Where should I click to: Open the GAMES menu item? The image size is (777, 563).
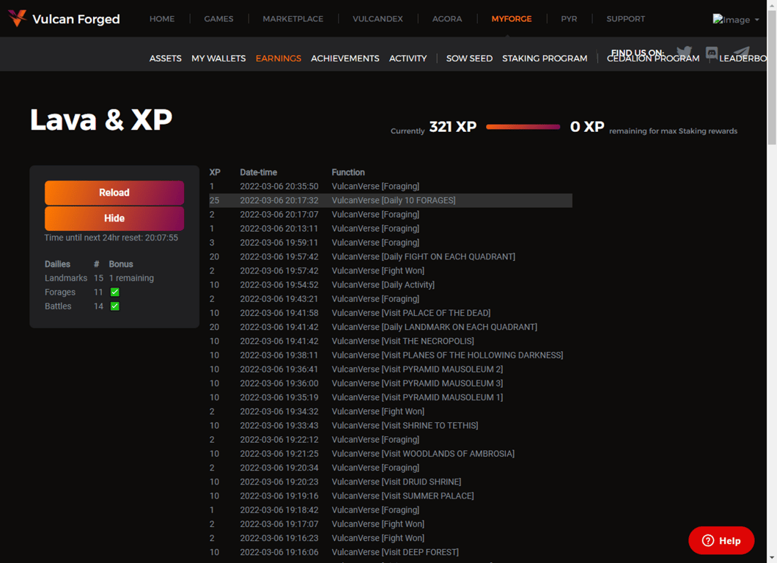218,19
